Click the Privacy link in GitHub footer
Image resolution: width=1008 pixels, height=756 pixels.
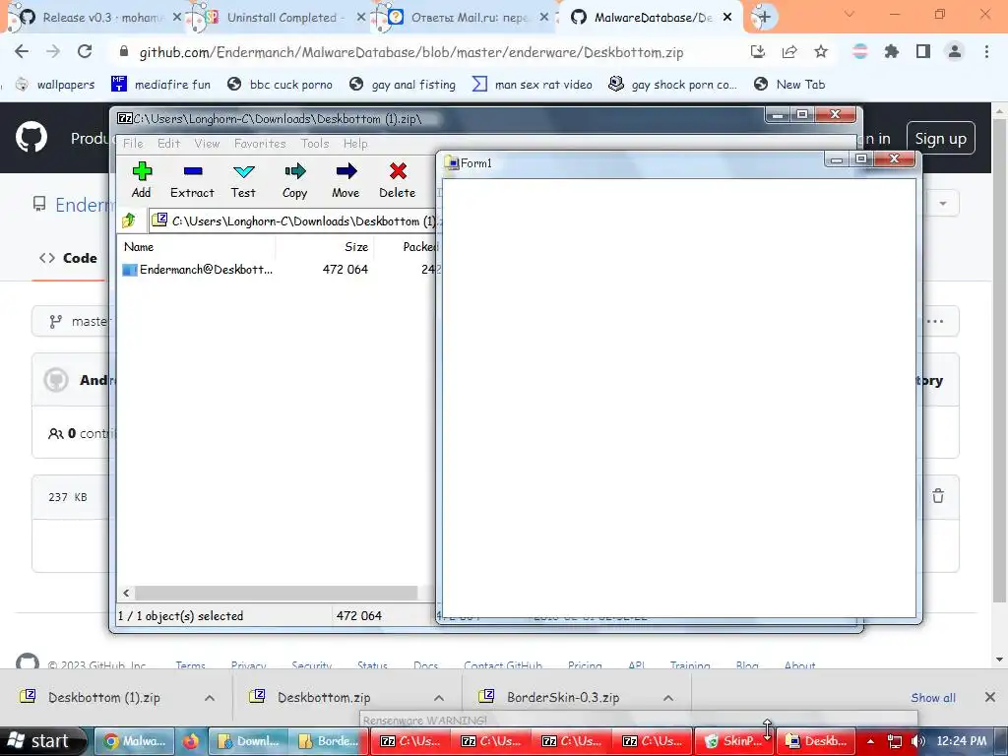click(x=249, y=665)
